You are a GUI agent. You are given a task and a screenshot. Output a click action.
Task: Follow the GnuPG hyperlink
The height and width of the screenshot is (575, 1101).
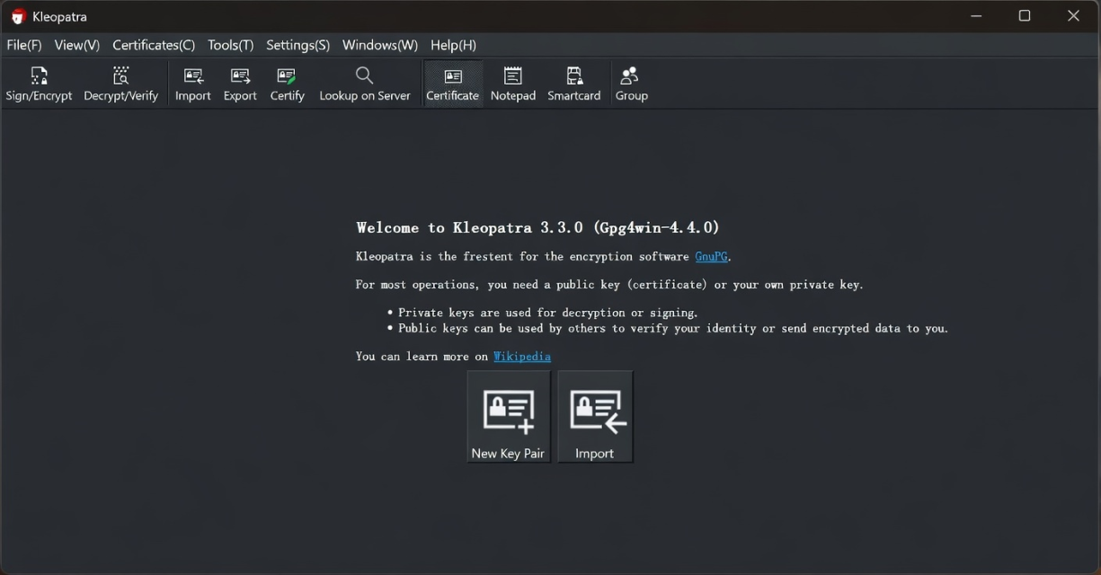[x=712, y=256]
